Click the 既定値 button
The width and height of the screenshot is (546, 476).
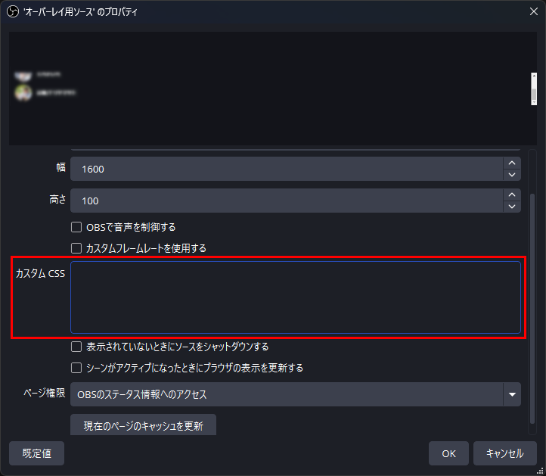36,453
